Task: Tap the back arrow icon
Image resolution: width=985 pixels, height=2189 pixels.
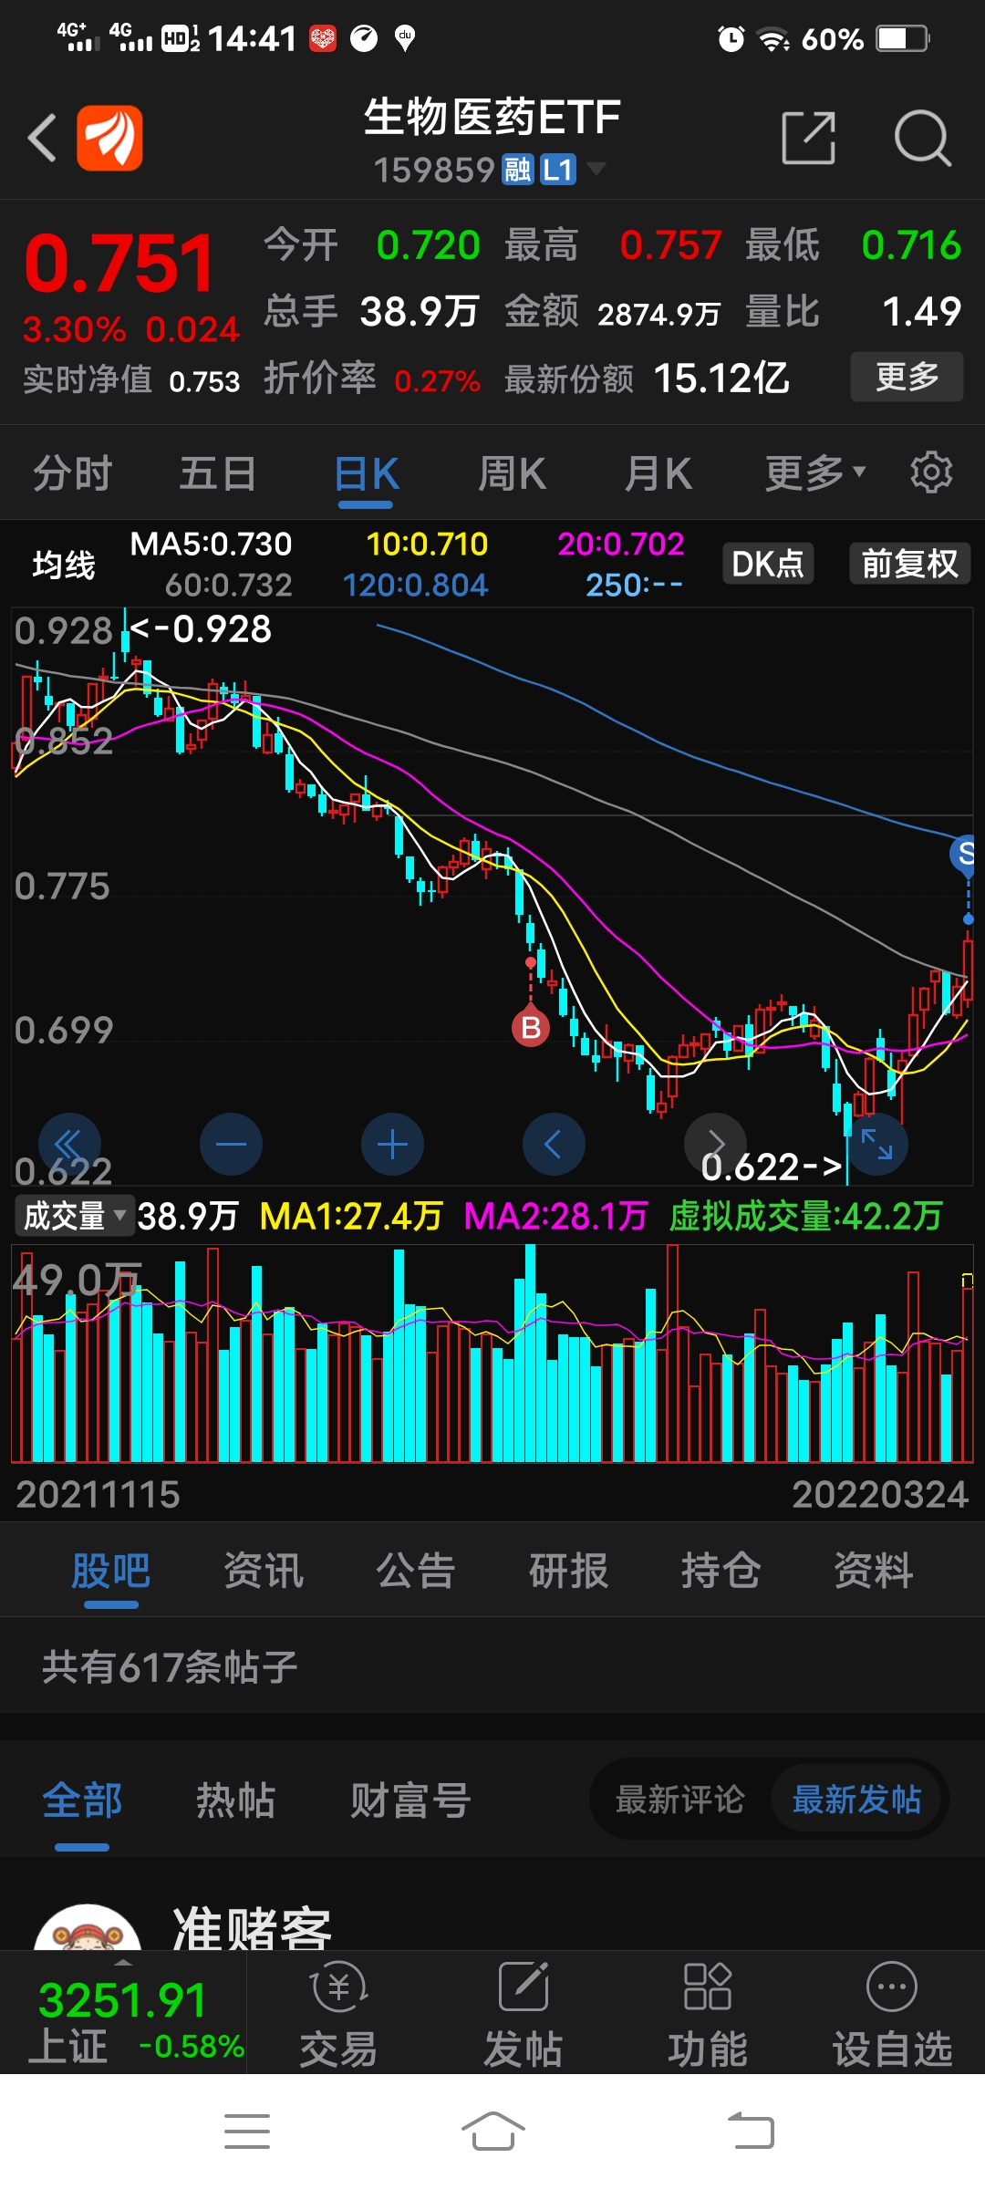Action: [42, 139]
